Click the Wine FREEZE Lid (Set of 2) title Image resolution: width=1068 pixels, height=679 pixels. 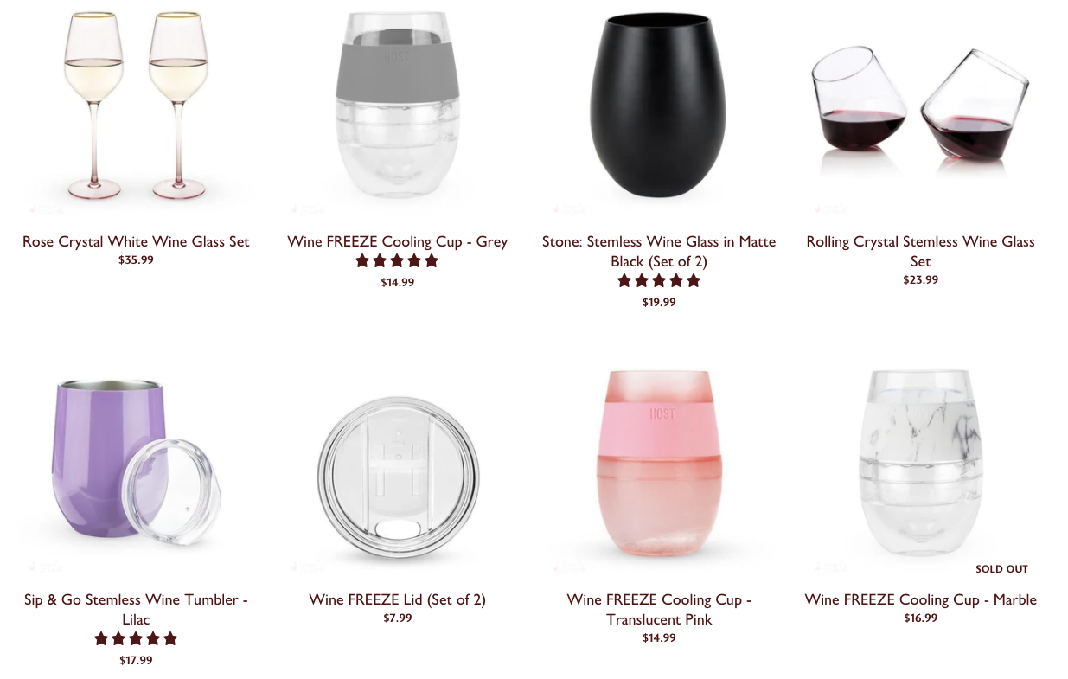(x=397, y=599)
